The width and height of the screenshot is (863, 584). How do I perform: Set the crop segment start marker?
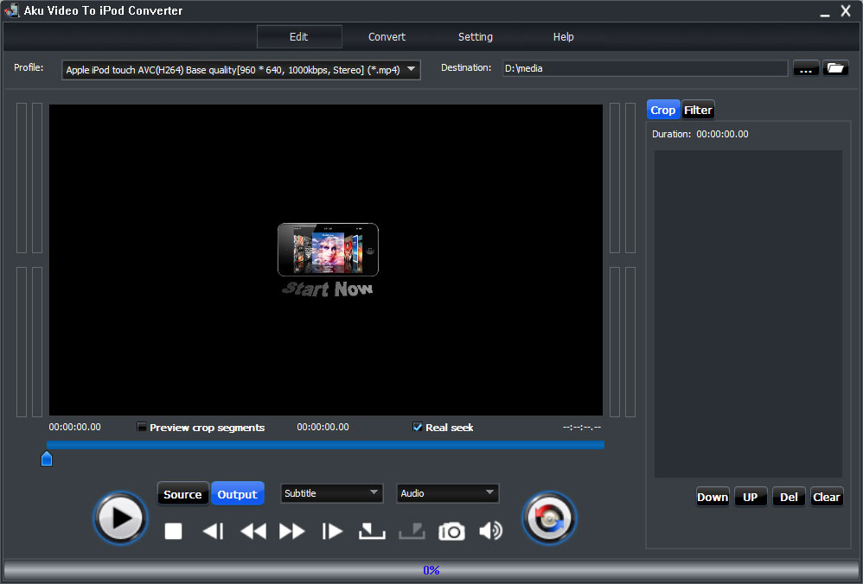pos(372,531)
